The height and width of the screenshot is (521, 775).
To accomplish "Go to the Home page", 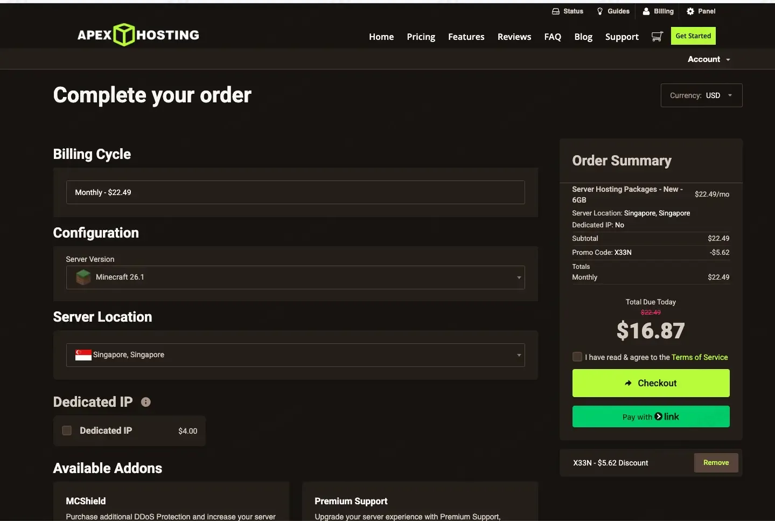I will (x=381, y=37).
